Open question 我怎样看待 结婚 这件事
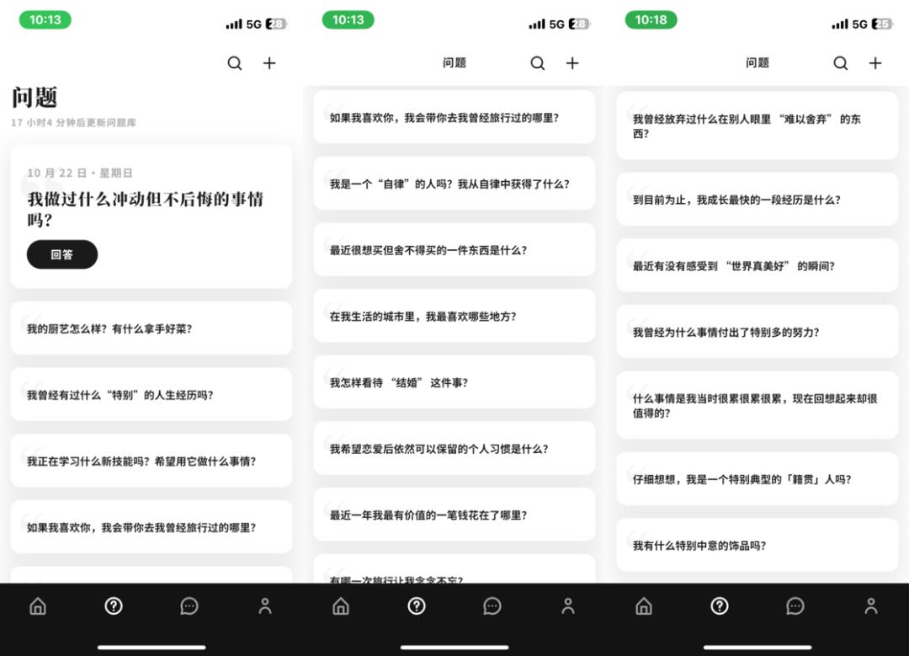 point(454,382)
